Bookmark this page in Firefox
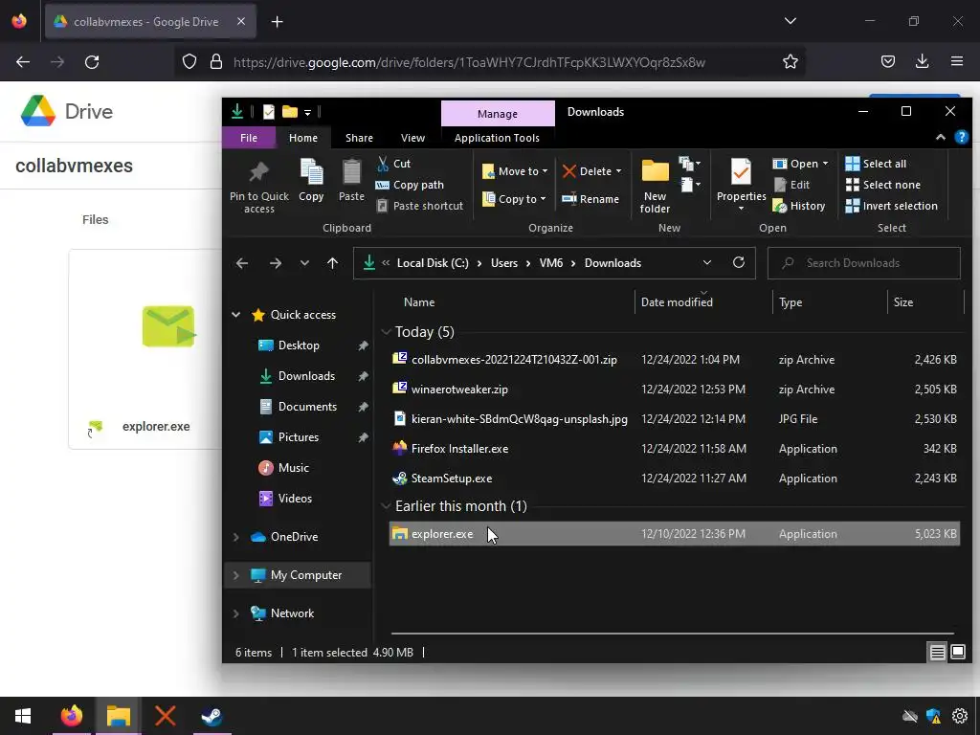The width and height of the screenshot is (980, 735). 790,62
